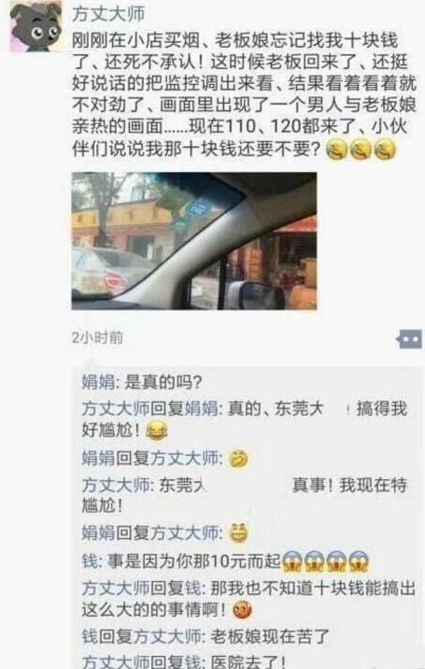Open the gray dog profile avatar
This screenshot has height=669, width=425.
[x=35, y=25]
